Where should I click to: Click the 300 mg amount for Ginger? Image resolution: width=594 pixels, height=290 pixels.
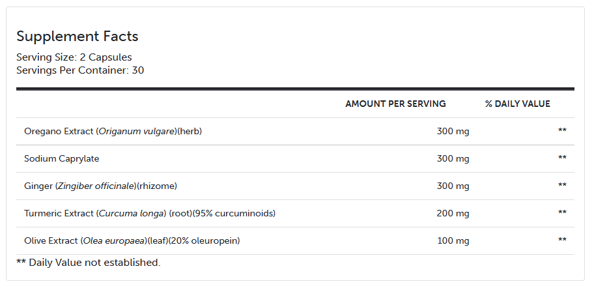click(453, 186)
